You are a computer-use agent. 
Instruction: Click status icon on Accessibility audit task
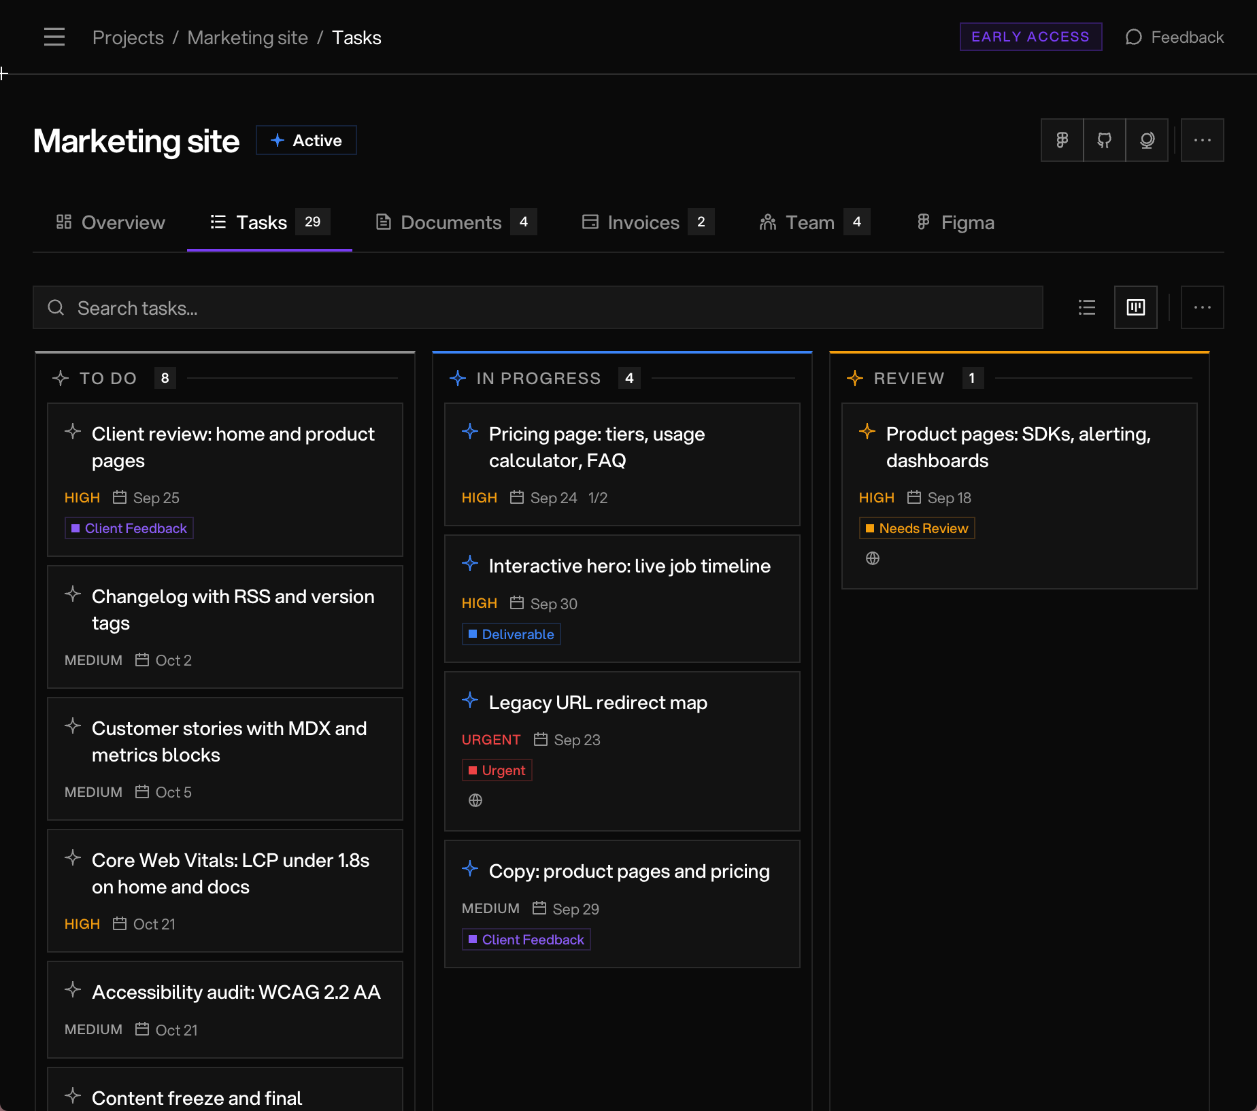(x=73, y=989)
